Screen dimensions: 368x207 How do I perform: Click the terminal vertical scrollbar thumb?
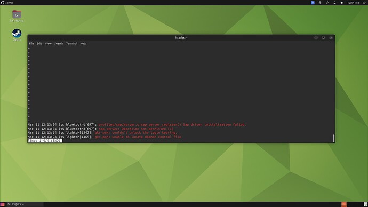point(333,138)
